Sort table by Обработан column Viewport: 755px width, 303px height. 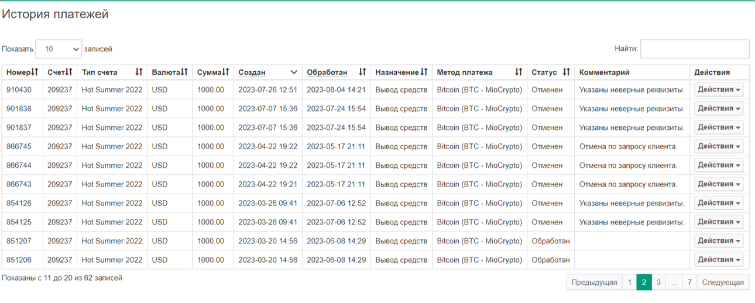click(x=337, y=73)
